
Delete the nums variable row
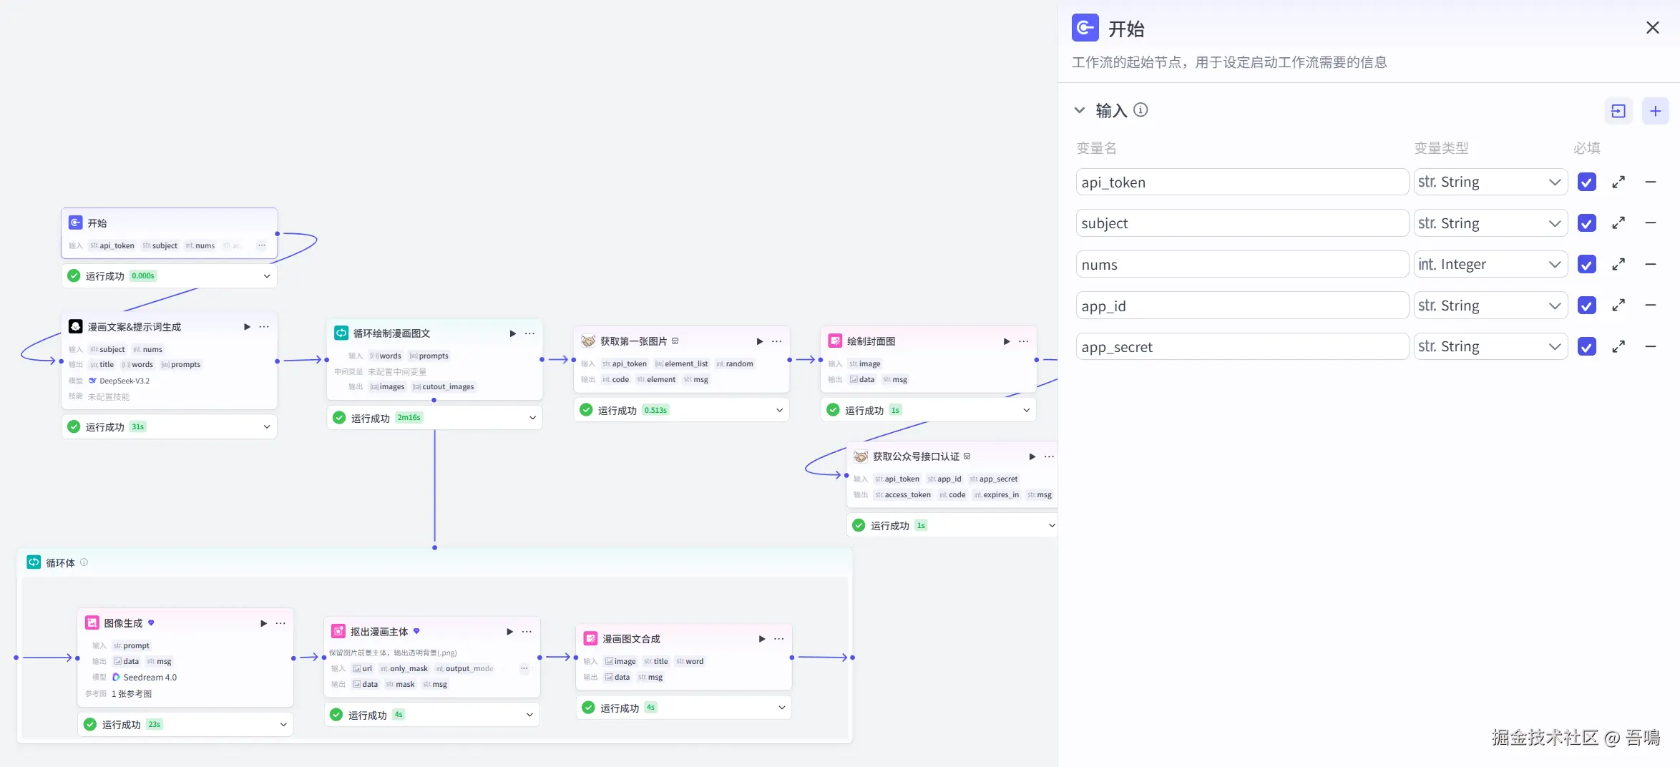click(x=1651, y=265)
